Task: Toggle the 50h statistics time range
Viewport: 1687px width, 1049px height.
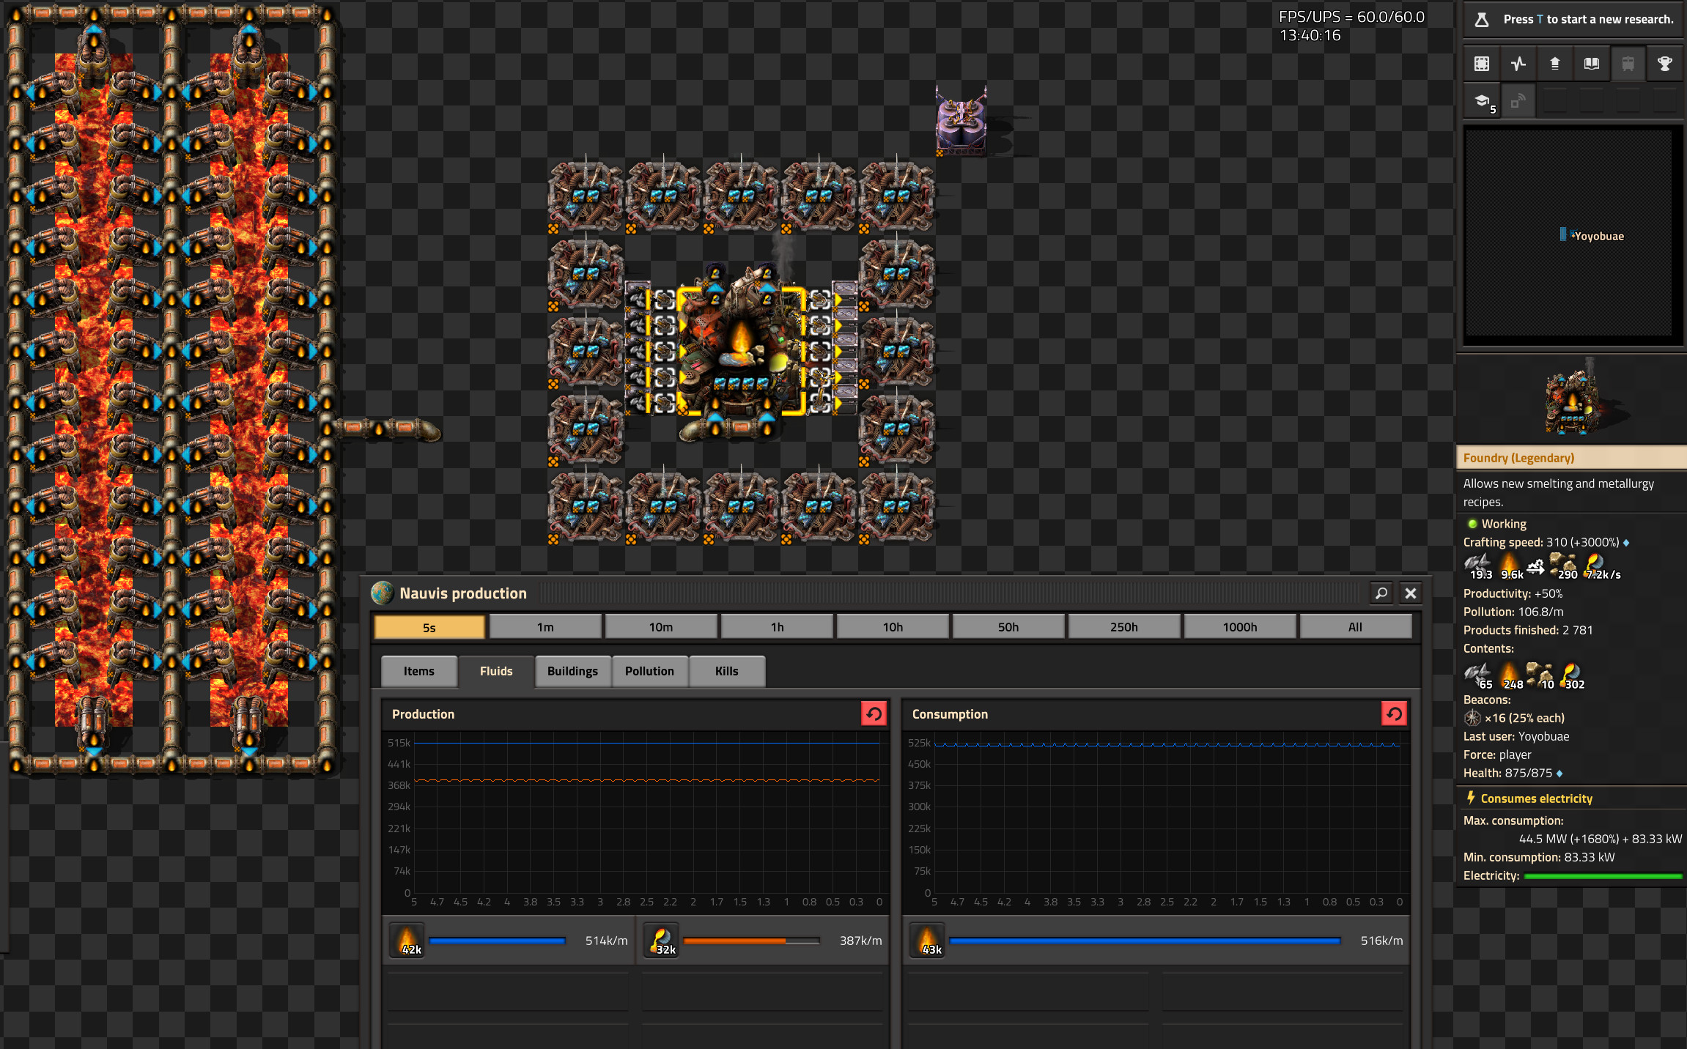Action: coord(1008,626)
